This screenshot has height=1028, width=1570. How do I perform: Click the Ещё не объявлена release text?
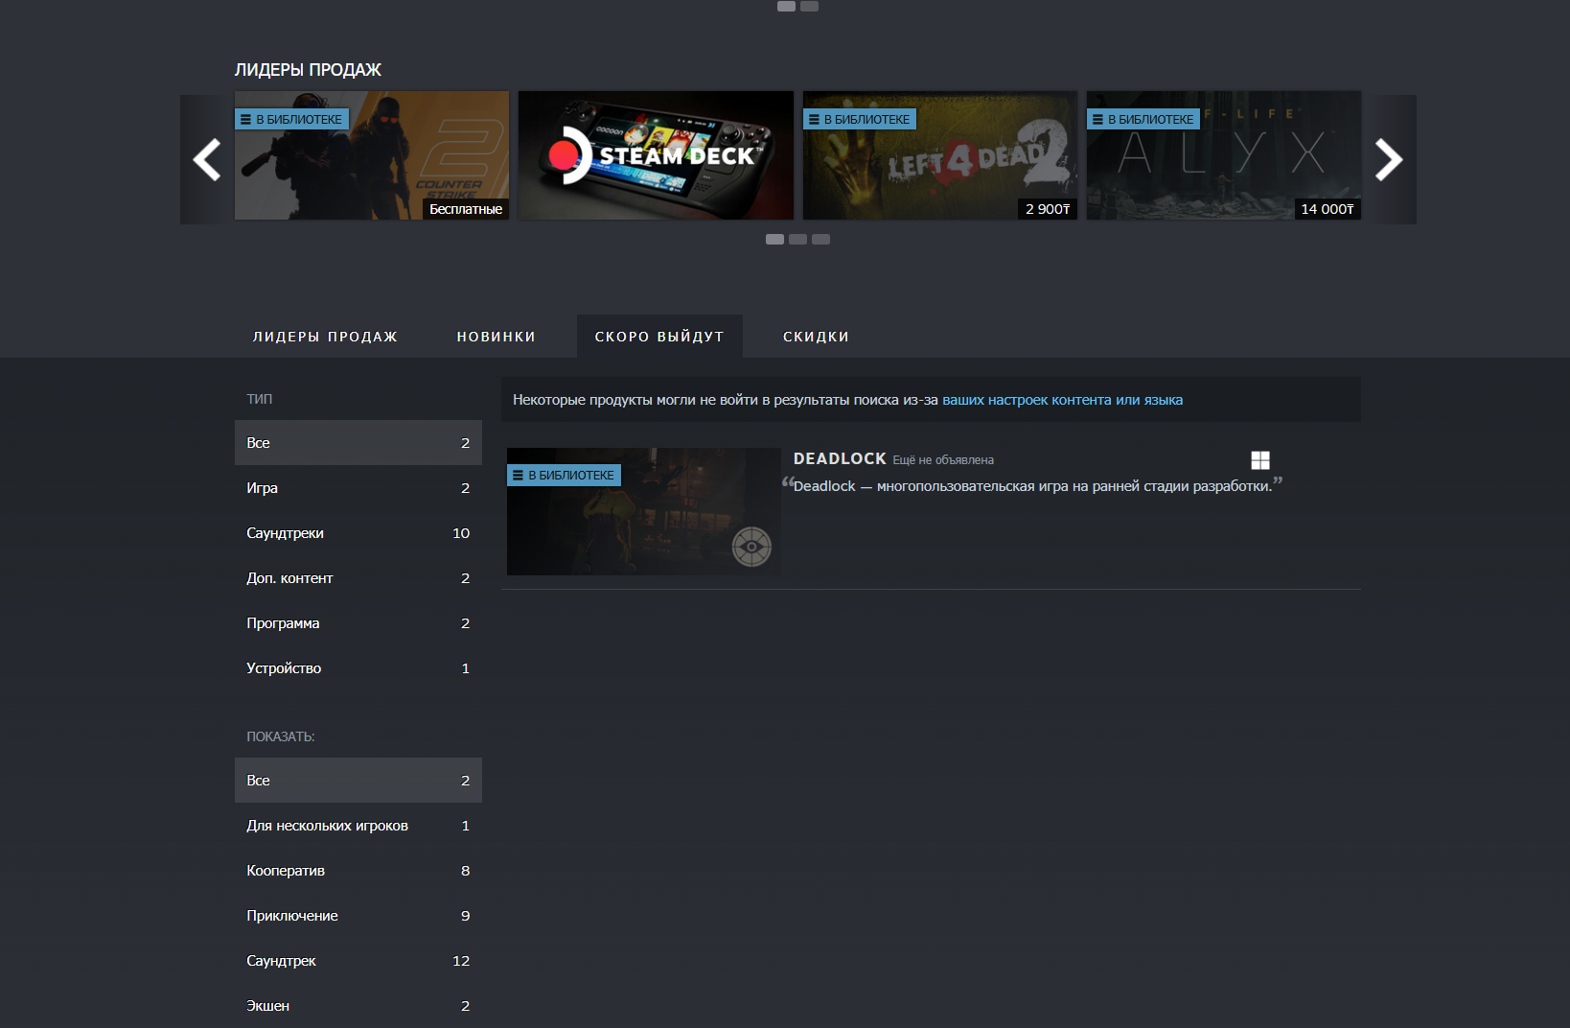click(943, 460)
